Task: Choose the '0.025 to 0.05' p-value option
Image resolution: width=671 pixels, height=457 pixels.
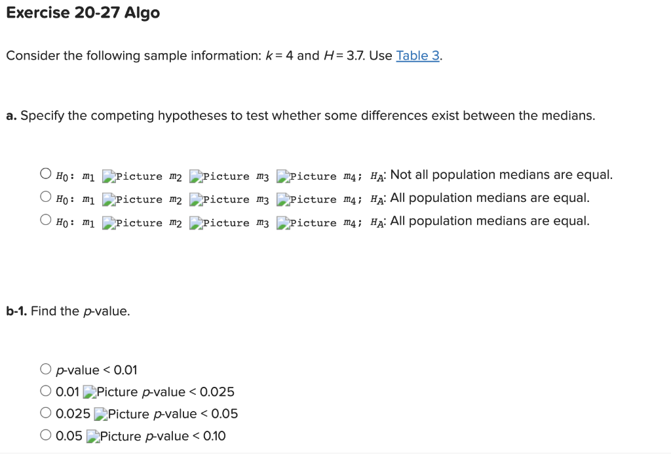Action: click(x=45, y=413)
